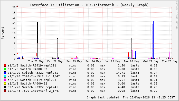Click the Graph last updated timestamp
Viewport: 179px width, 101px height.
coord(131,97)
